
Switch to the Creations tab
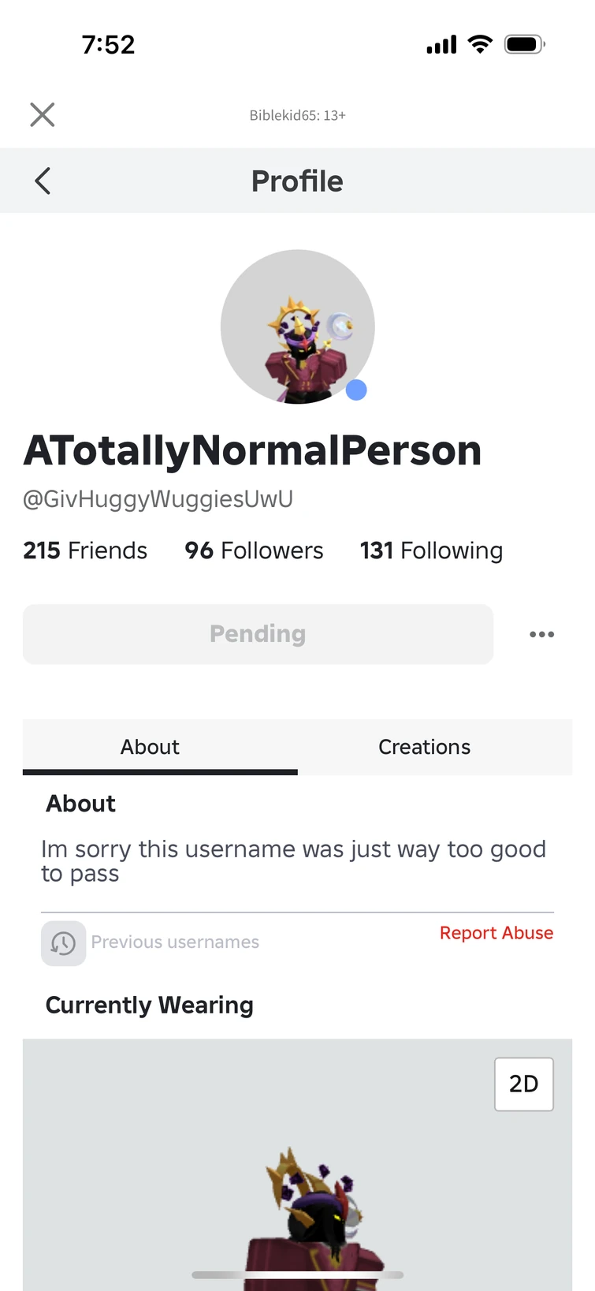tap(424, 746)
